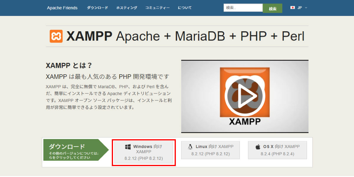The width and height of the screenshot is (354, 177).
Task: Focus the 検索 search input field
Action: tap(243, 8)
